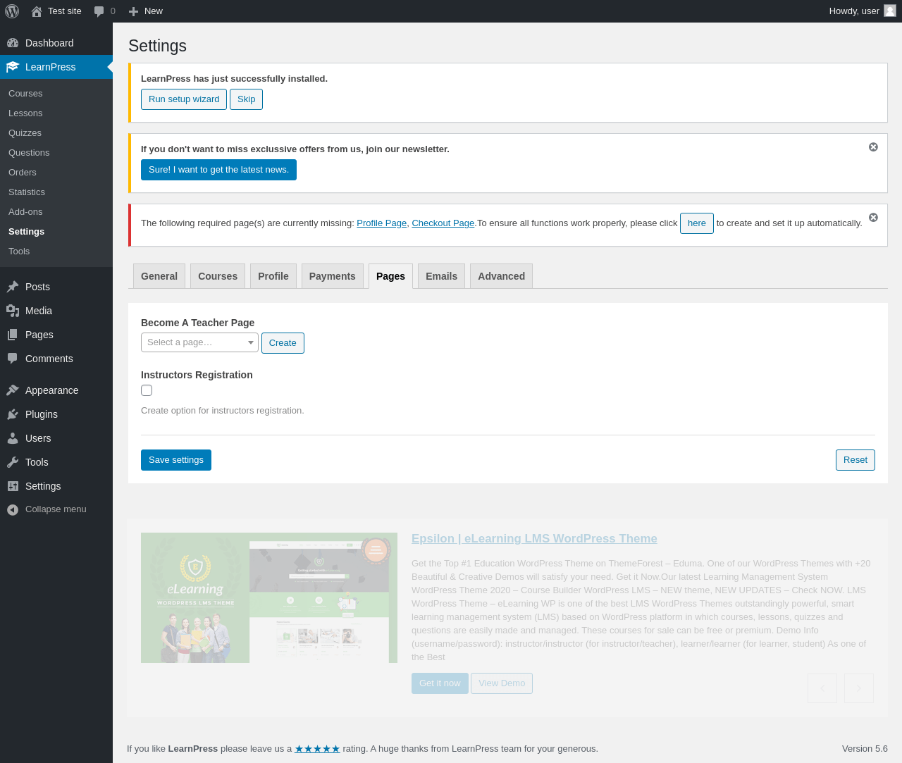Viewport: 902px width, 763px height.
Task: Click the Plugins plug icon
Action: click(13, 414)
